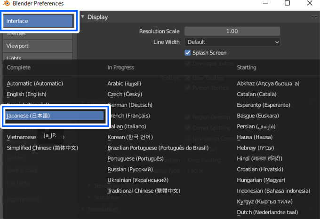Choose Automatic (Automatic) language
Screen dimensions: 320x219
(x=35, y=84)
